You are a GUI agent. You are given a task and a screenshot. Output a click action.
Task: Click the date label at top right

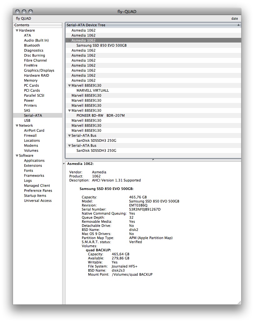pyautogui.click(x=235, y=19)
